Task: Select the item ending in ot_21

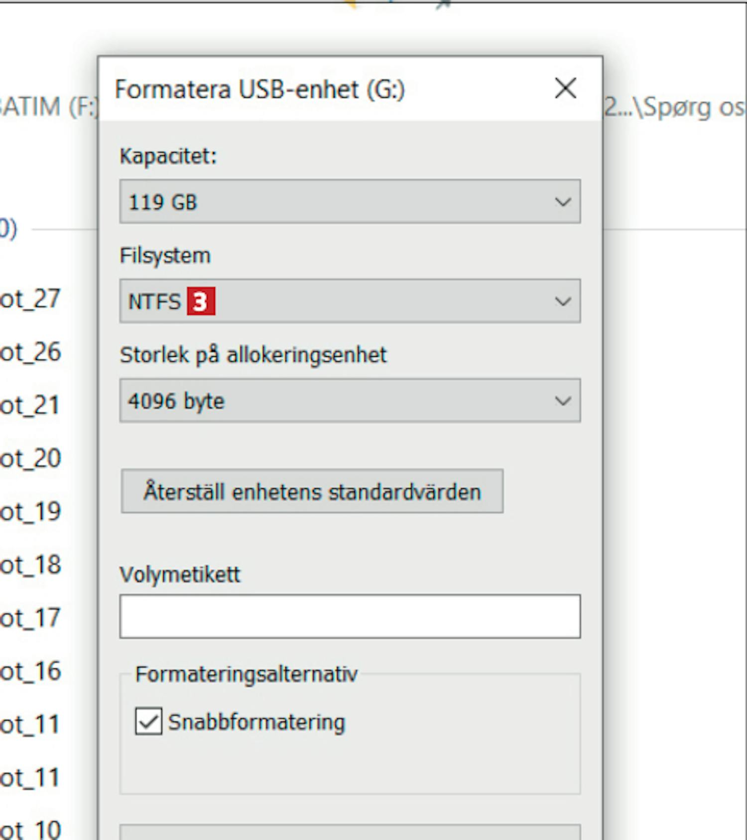Action: (x=30, y=406)
